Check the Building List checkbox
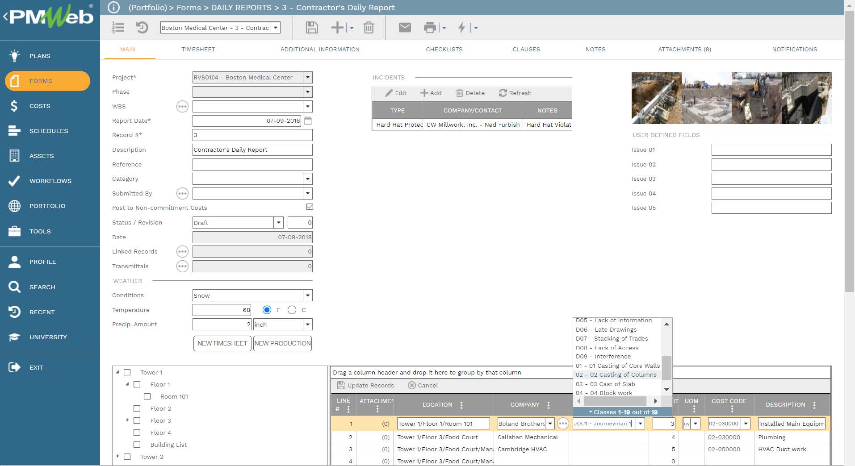The width and height of the screenshot is (855, 466). point(137,445)
